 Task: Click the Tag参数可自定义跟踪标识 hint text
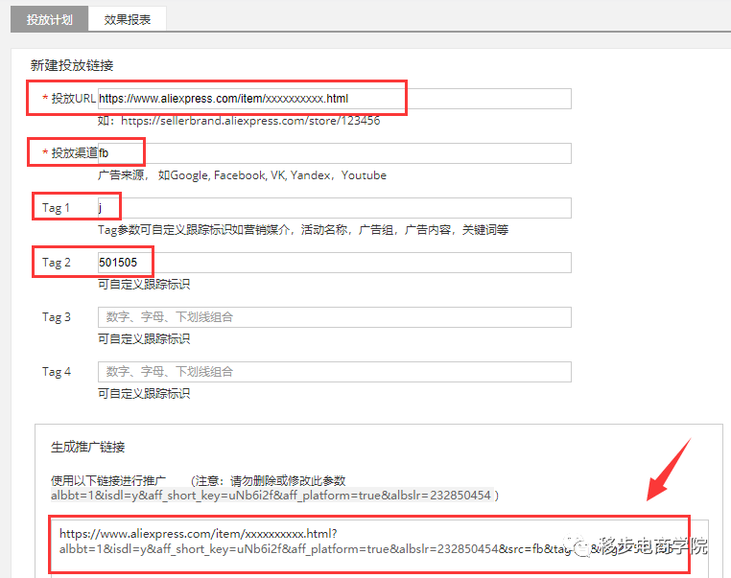[303, 230]
